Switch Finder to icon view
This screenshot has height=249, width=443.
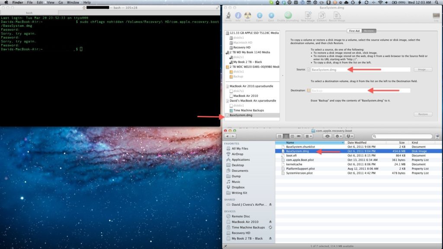click(280, 136)
